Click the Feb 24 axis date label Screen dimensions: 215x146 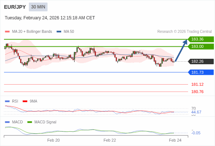click(x=175, y=140)
